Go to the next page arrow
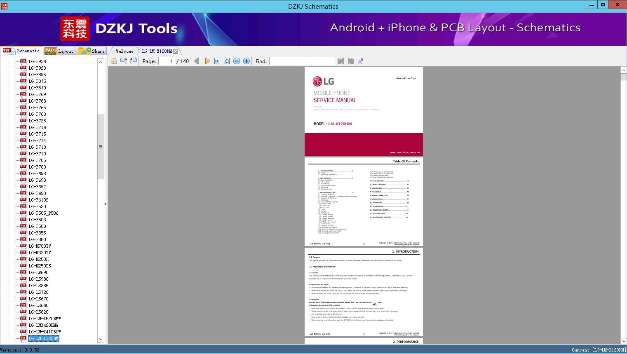 point(207,61)
